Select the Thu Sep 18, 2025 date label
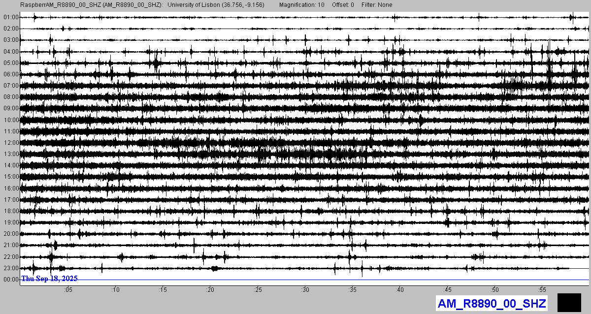591x314 pixels. (x=49, y=279)
